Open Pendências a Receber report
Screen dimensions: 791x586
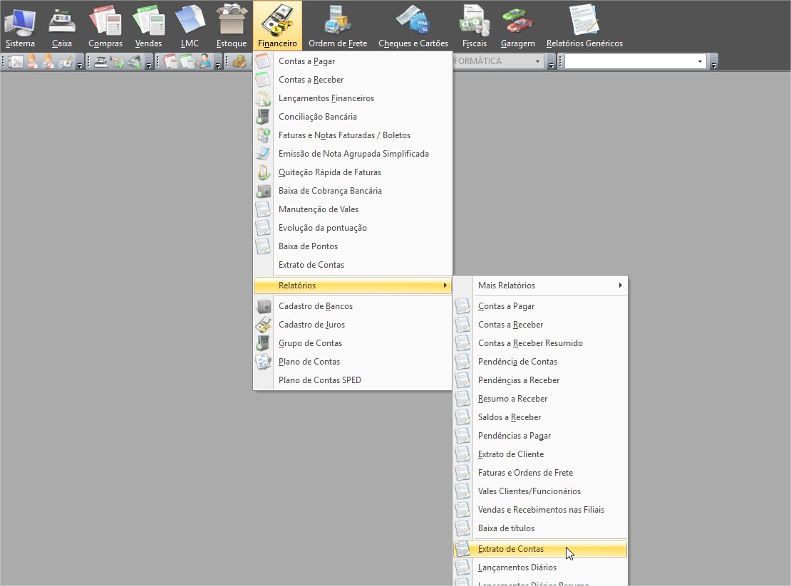coord(540,380)
